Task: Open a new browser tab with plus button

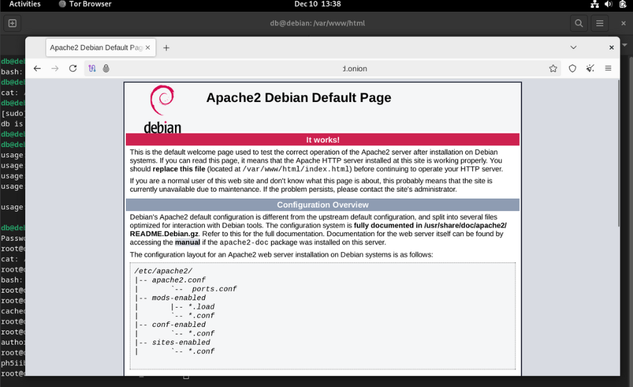Action: (x=167, y=48)
